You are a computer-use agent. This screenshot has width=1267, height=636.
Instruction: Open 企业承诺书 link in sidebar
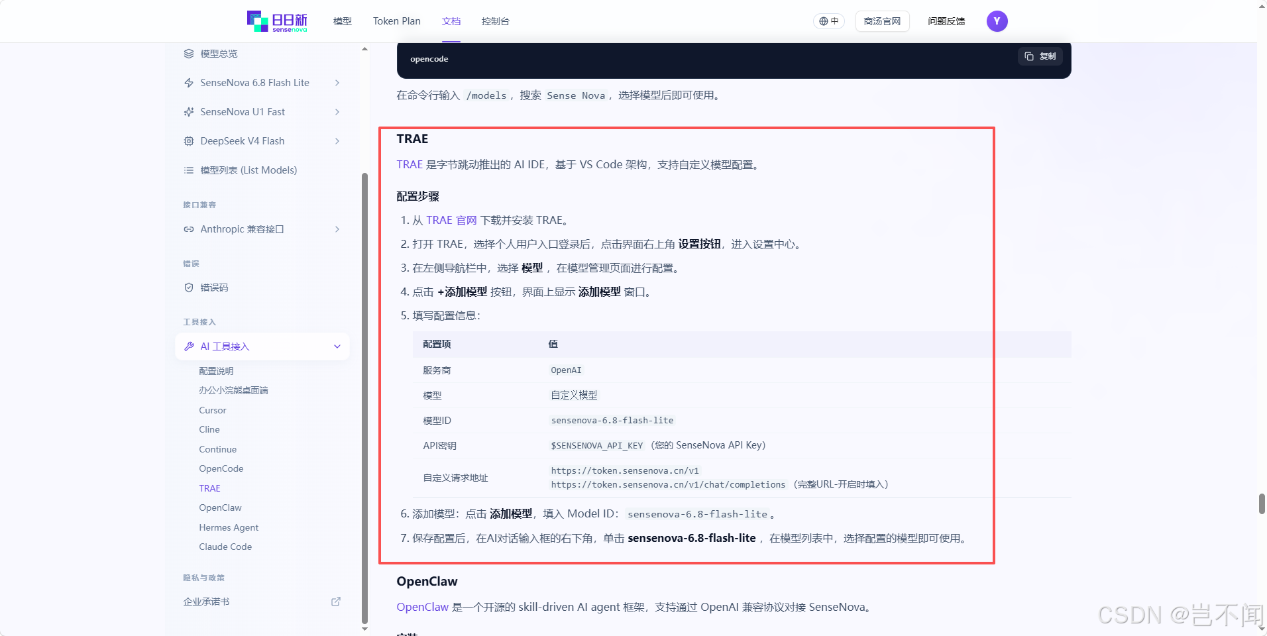click(x=206, y=602)
